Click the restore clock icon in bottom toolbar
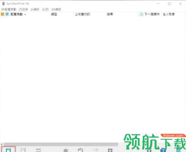The image size is (186, 152). pos(80,150)
